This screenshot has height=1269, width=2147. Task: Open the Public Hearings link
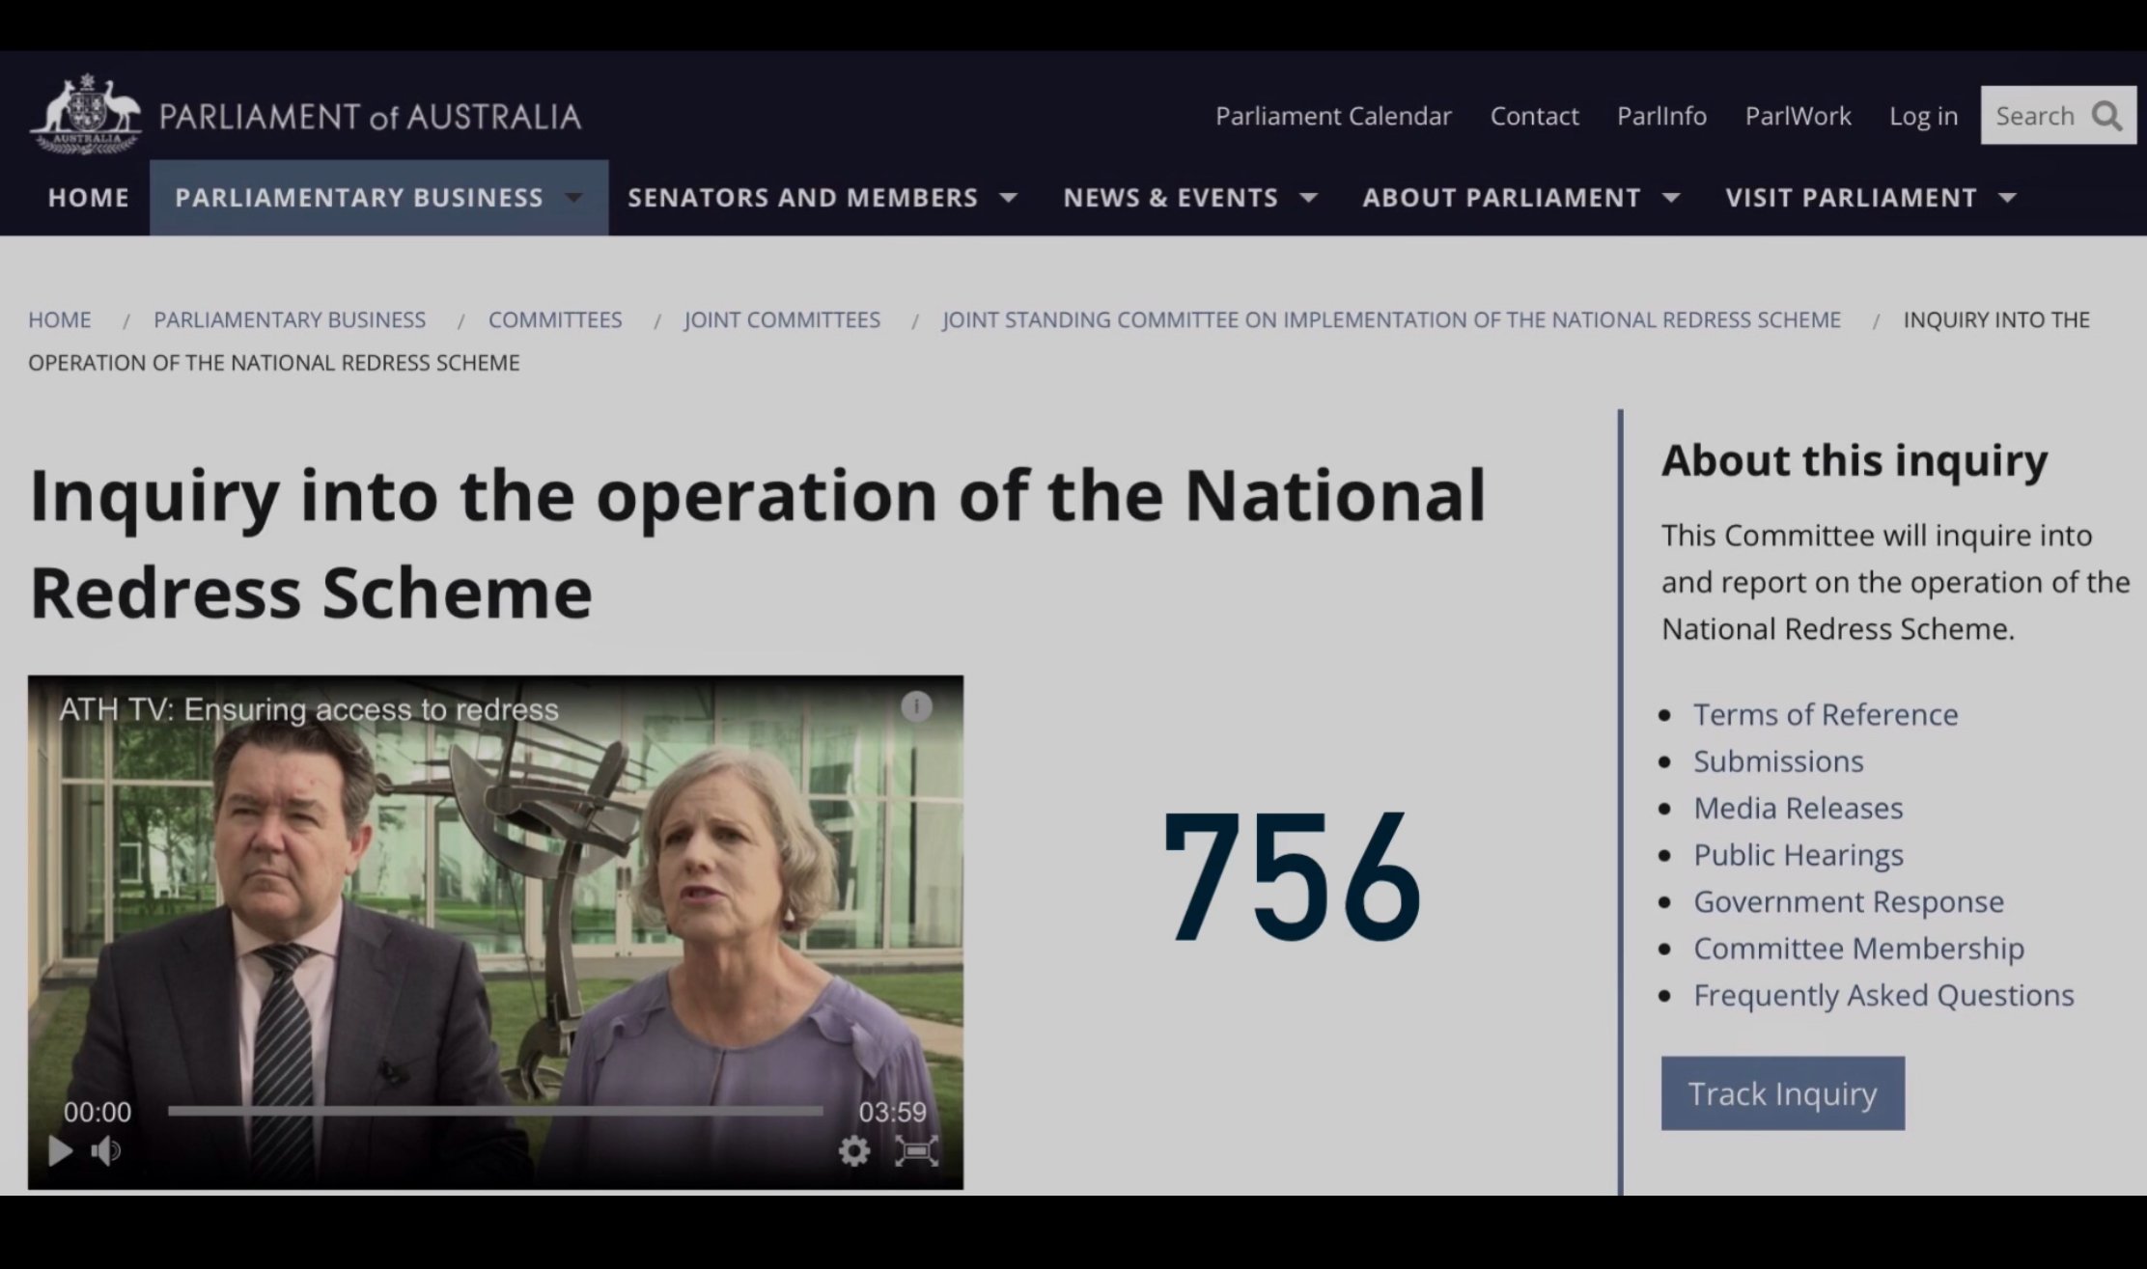(1798, 855)
